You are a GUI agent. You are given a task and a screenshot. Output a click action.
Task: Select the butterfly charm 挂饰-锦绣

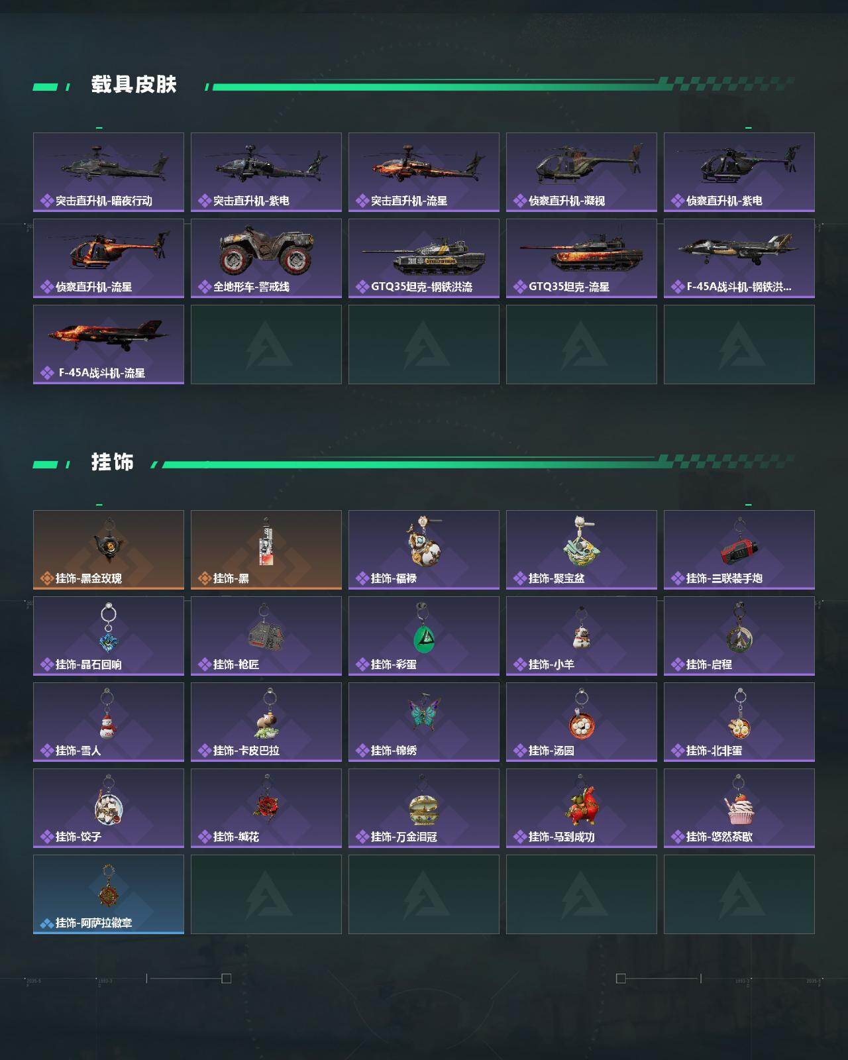[424, 722]
